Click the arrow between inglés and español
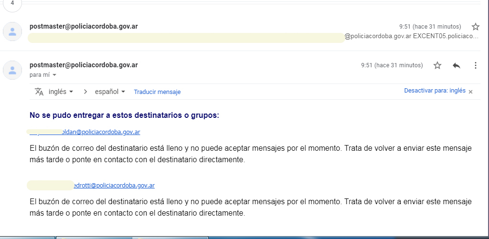The height and width of the screenshot is (239, 489). coord(85,92)
